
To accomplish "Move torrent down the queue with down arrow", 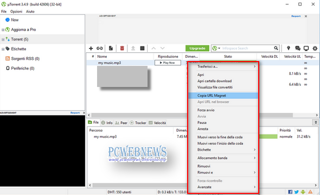I will 163,48.
